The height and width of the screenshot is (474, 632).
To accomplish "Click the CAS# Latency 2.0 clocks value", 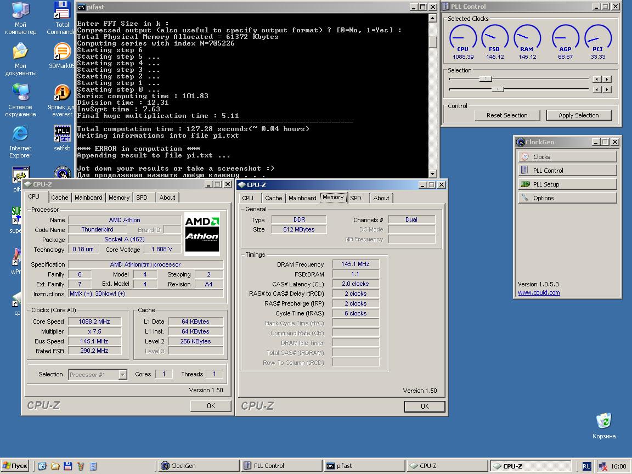I will point(356,284).
